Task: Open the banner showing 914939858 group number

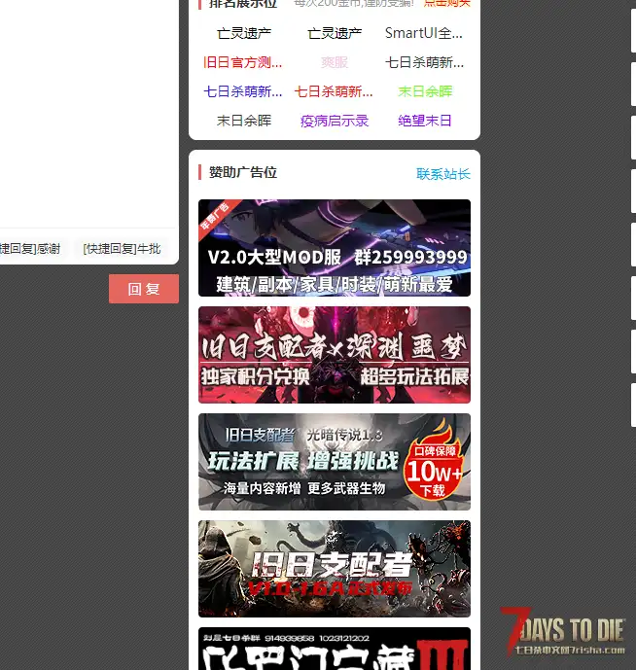Action: pyautogui.click(x=335, y=649)
